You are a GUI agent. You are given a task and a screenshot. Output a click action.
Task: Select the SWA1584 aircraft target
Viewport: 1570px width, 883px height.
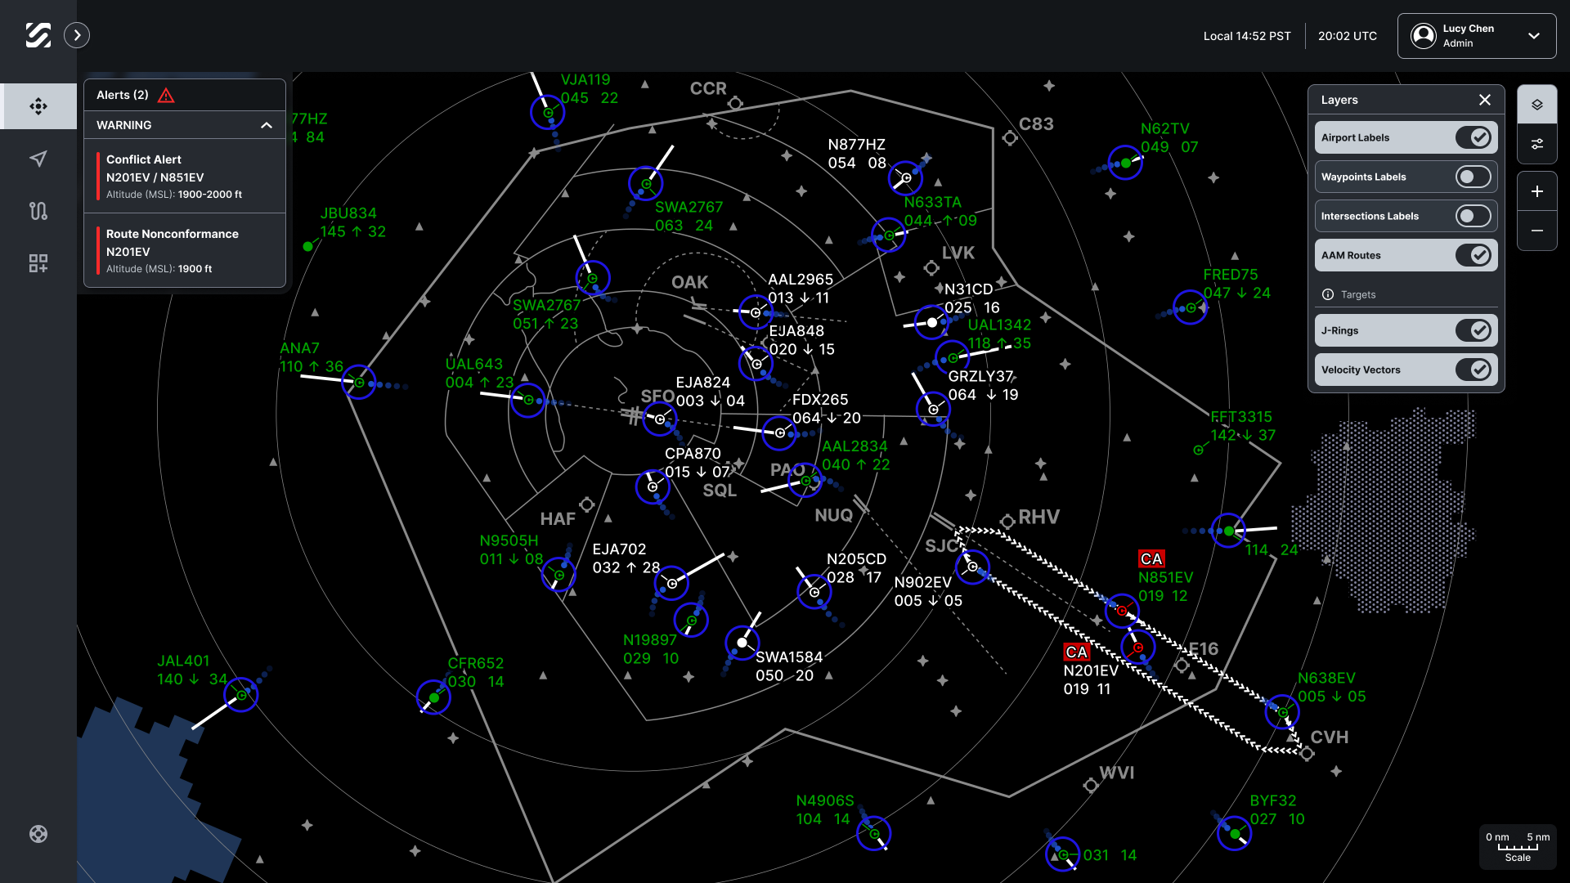tap(742, 643)
